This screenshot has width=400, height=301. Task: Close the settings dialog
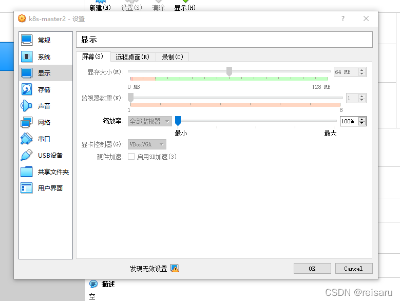point(366,18)
